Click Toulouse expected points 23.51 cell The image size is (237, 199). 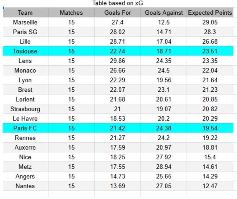click(210, 51)
